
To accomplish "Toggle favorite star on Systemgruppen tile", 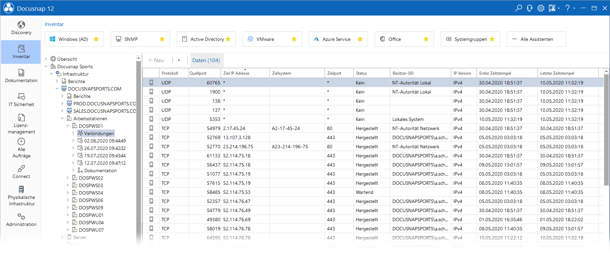I will (x=492, y=39).
